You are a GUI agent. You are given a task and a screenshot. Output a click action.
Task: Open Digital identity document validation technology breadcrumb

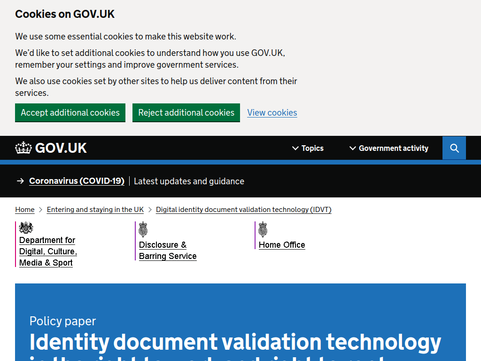244,210
